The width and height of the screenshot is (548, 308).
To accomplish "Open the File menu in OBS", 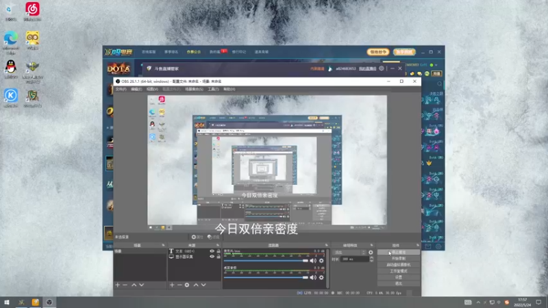I will 121,89.
